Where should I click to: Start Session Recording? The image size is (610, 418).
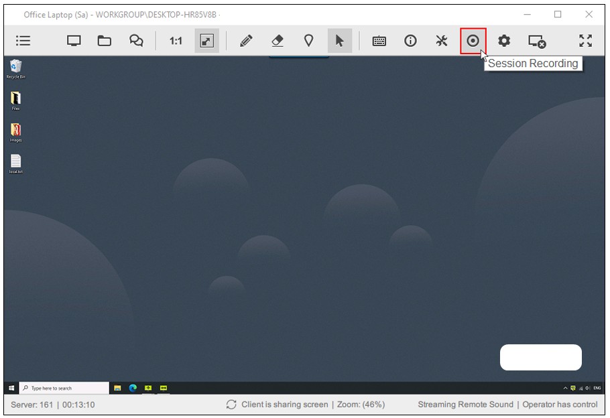coord(475,41)
